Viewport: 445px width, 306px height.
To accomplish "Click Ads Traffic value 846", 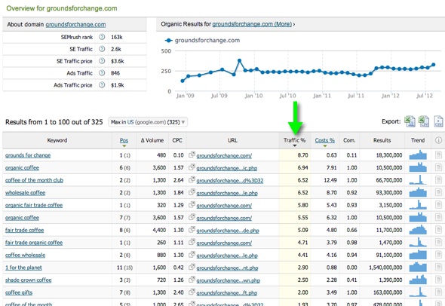I will pyautogui.click(x=115, y=73).
